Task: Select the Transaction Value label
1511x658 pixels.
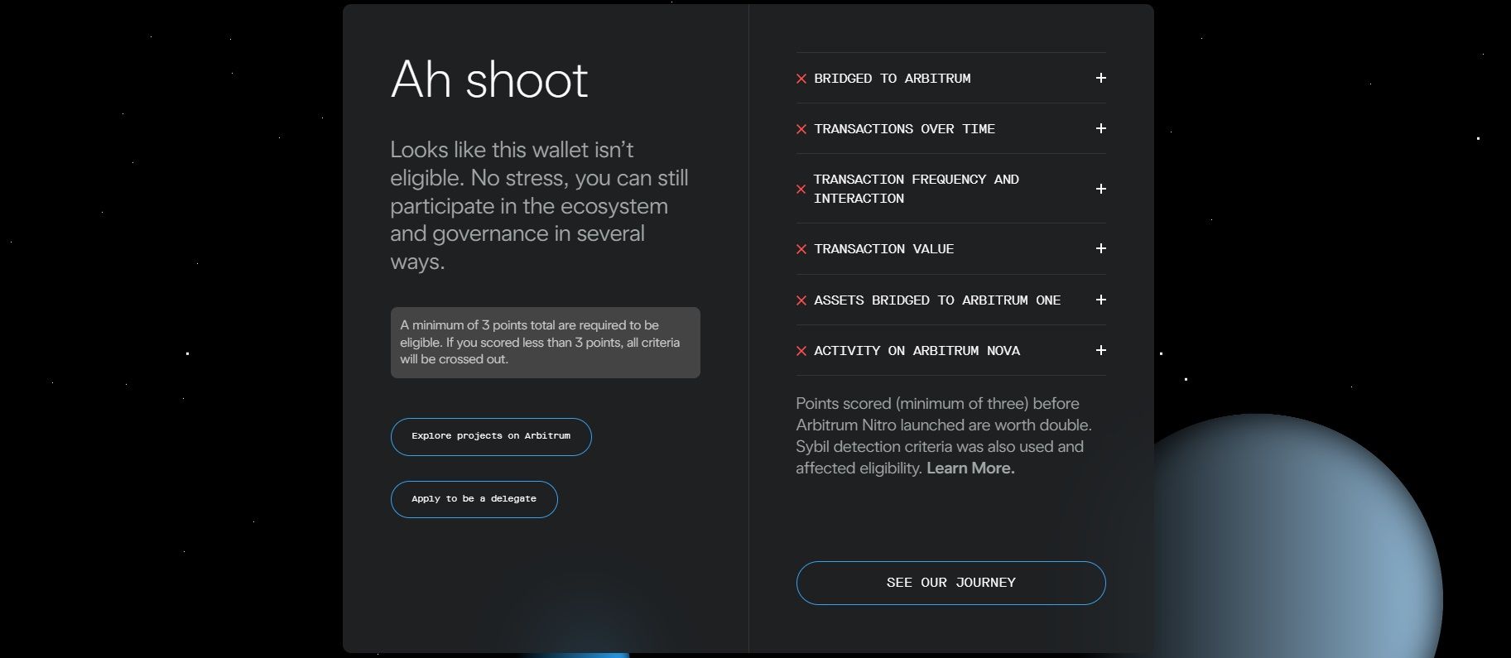Action: [883, 249]
